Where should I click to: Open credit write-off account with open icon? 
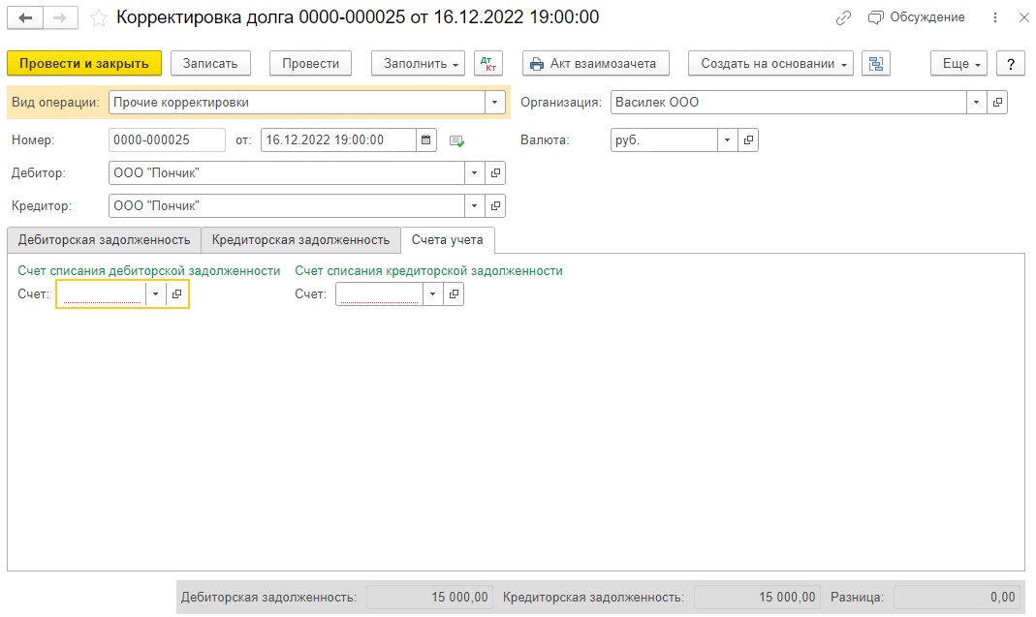(x=454, y=293)
